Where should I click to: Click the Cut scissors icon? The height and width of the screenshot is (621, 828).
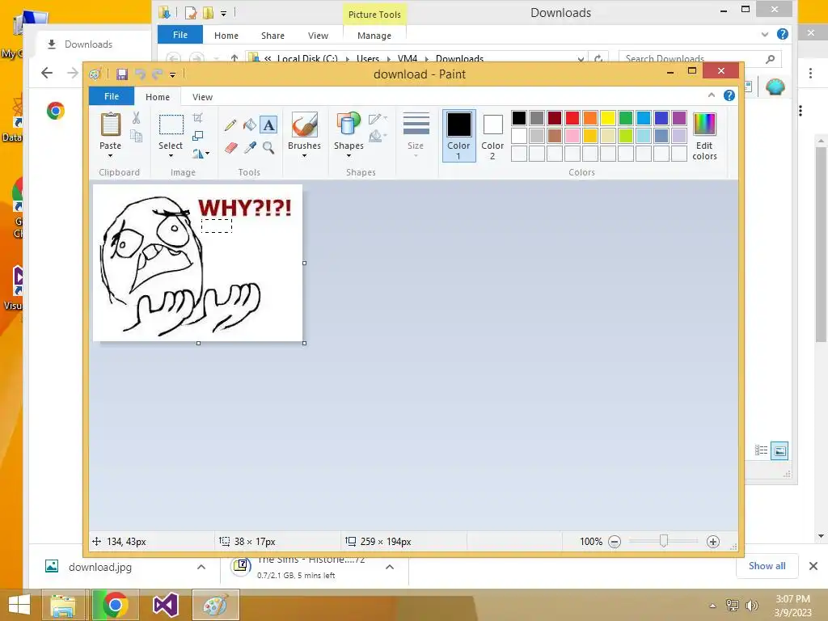[136, 118]
